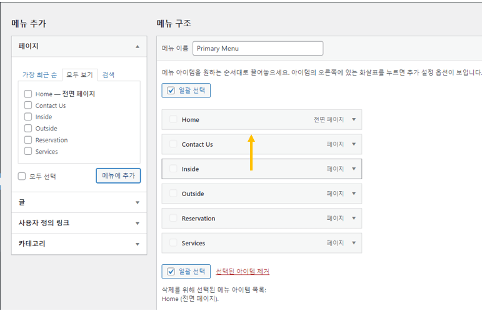Toggle the 모두 선택 checkbox

(22, 176)
